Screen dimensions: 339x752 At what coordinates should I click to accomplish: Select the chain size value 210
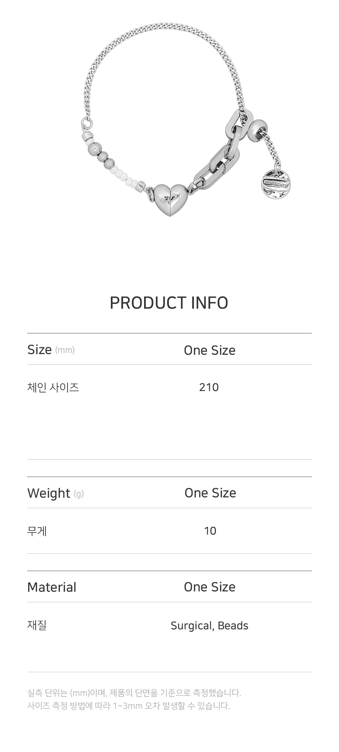(x=209, y=387)
